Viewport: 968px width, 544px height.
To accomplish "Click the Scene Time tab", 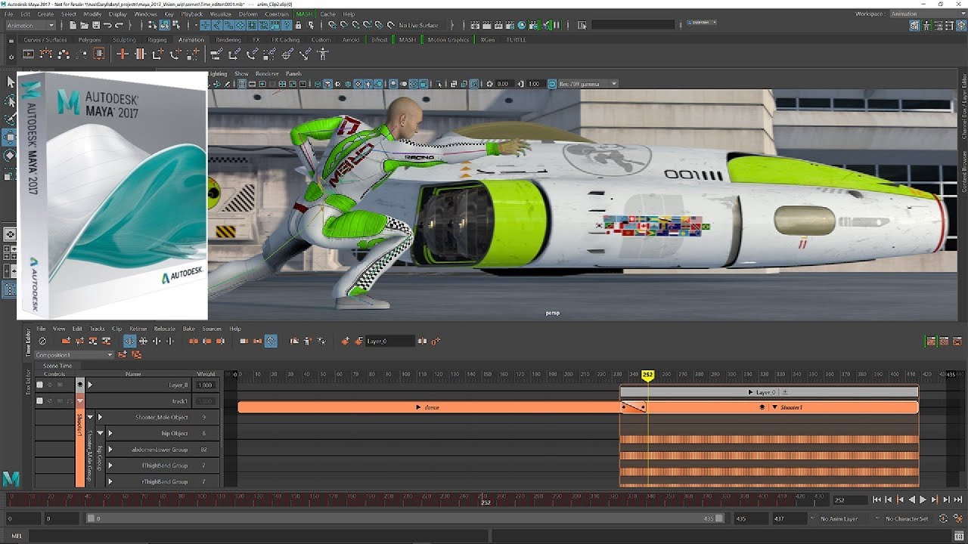I will tap(57, 366).
